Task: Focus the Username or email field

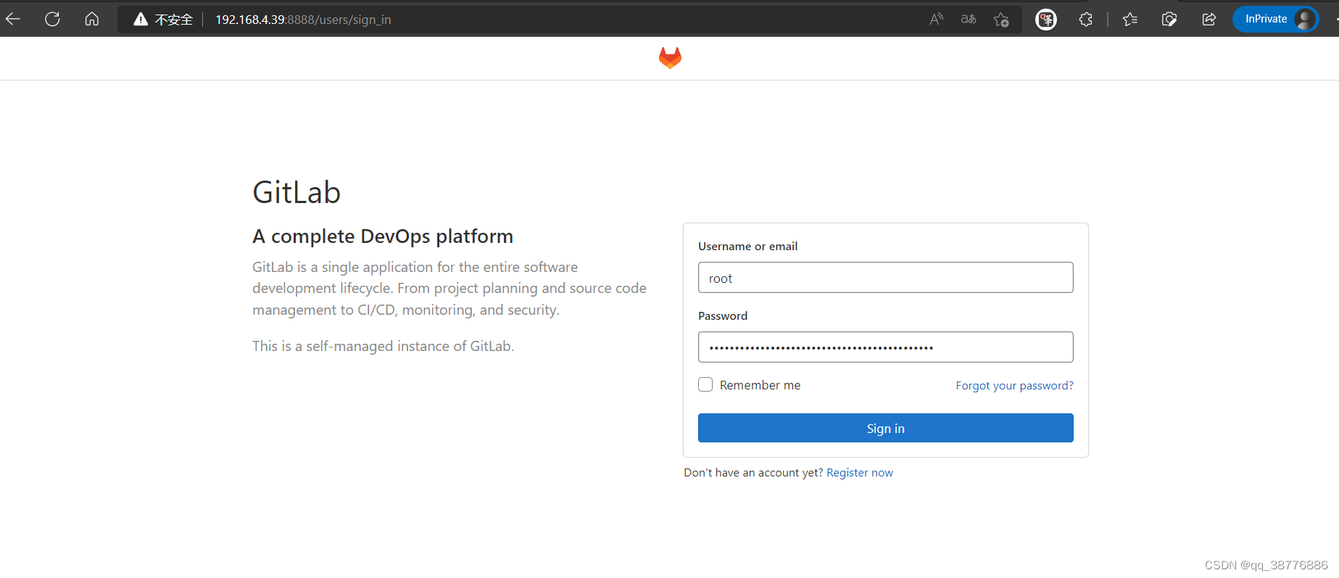Action: (885, 278)
